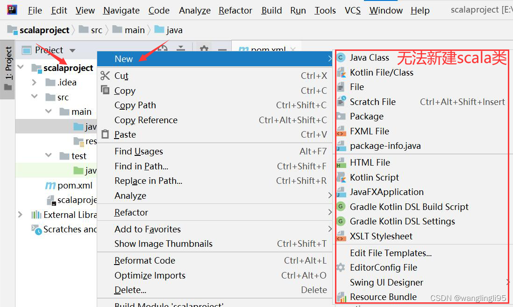The width and height of the screenshot is (513, 307).
Task: Click the Scratches and Consoles icon
Action: (36, 229)
